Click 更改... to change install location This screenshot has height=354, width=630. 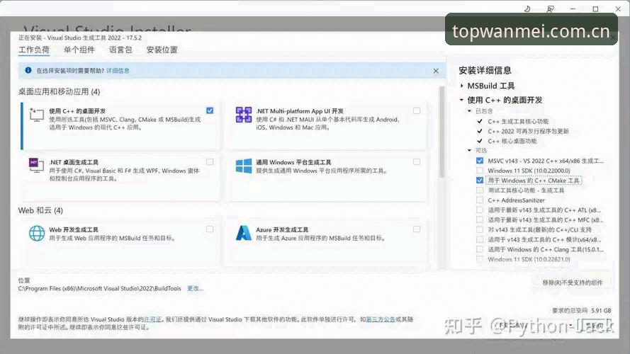[196, 288]
